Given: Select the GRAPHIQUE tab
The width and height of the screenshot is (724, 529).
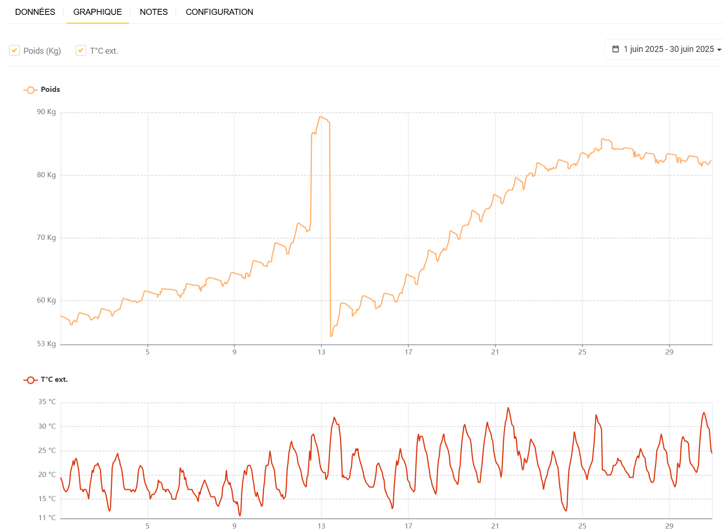Looking at the screenshot, I should click(x=97, y=12).
